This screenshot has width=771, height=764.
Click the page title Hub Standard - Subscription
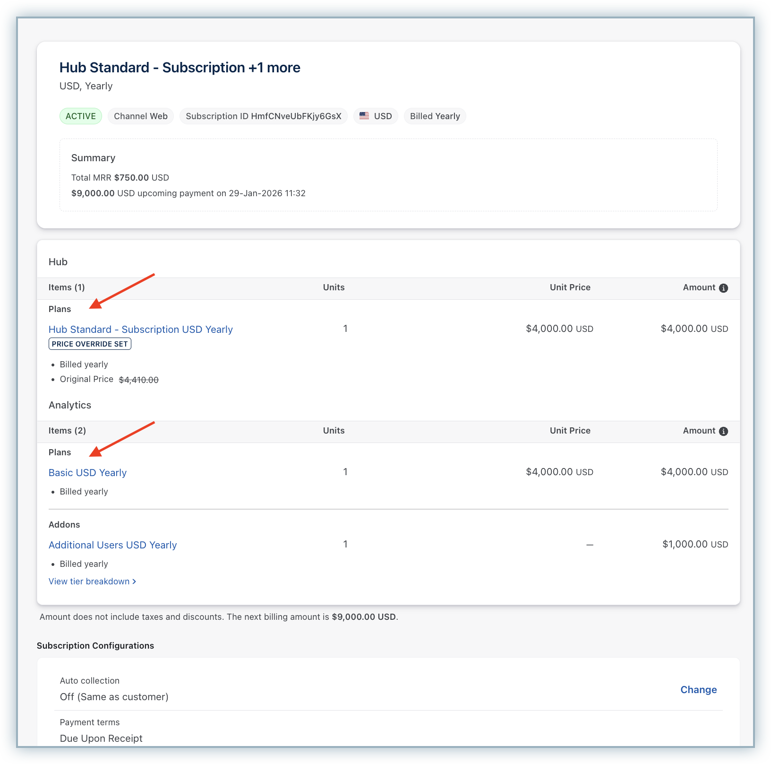coord(180,68)
